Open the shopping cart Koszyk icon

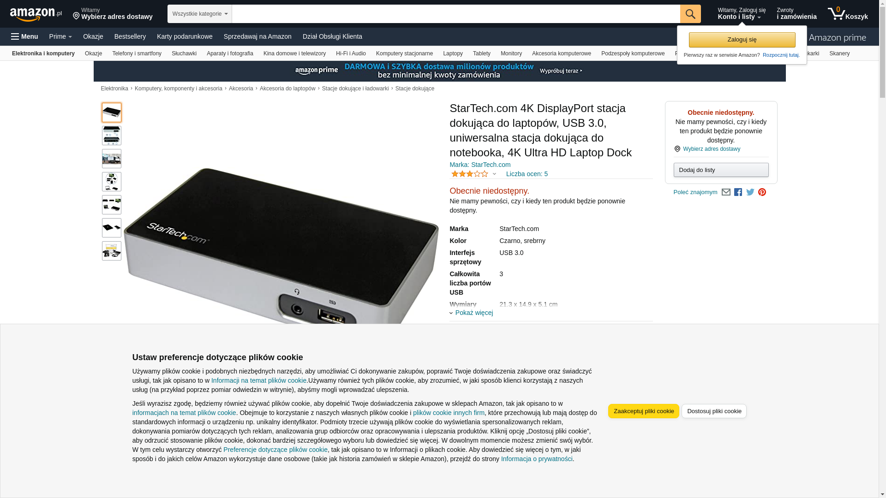click(x=847, y=14)
